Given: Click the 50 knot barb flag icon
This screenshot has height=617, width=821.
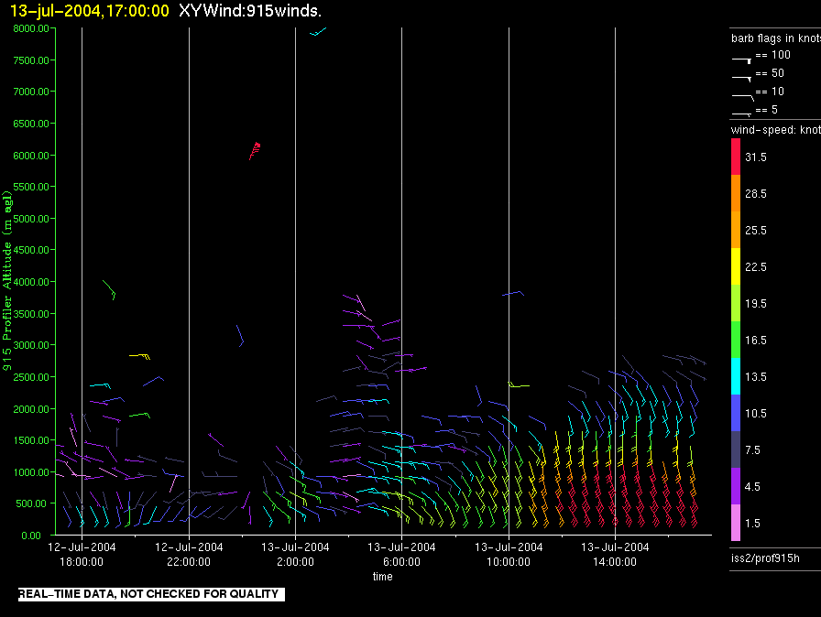Looking at the screenshot, I should tap(741, 79).
